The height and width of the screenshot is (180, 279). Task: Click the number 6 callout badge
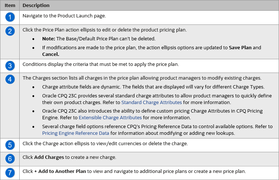pos(10,159)
